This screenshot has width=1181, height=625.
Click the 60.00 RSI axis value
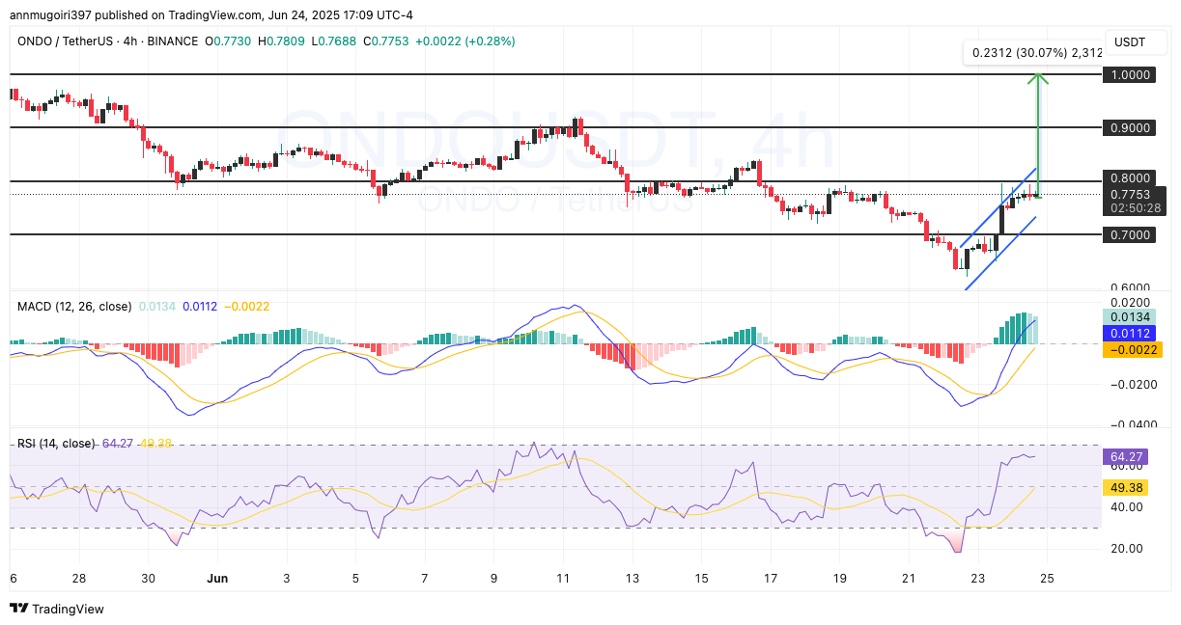pyautogui.click(x=1127, y=466)
